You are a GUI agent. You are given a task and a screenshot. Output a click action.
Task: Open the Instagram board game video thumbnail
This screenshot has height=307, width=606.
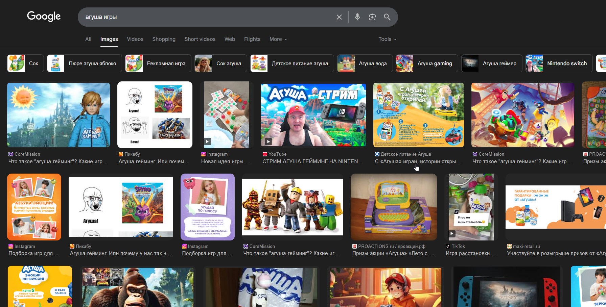[x=227, y=115]
